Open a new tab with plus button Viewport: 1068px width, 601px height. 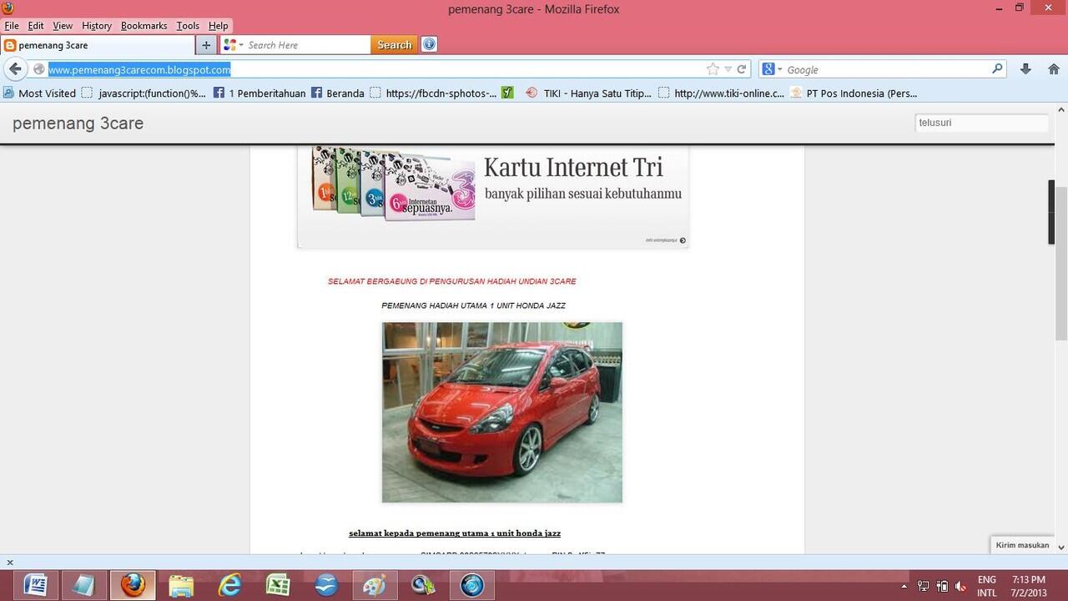pos(206,45)
